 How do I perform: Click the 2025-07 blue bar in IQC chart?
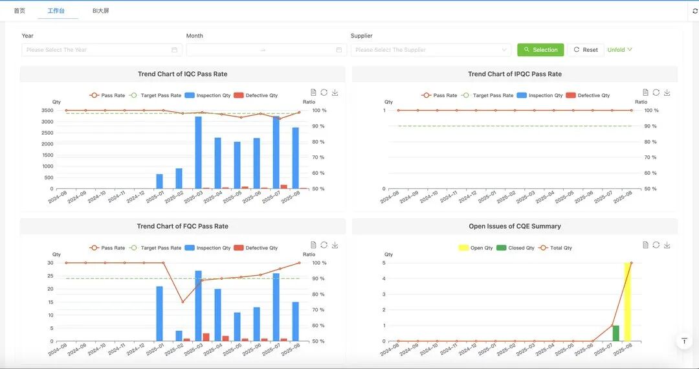[x=276, y=152]
